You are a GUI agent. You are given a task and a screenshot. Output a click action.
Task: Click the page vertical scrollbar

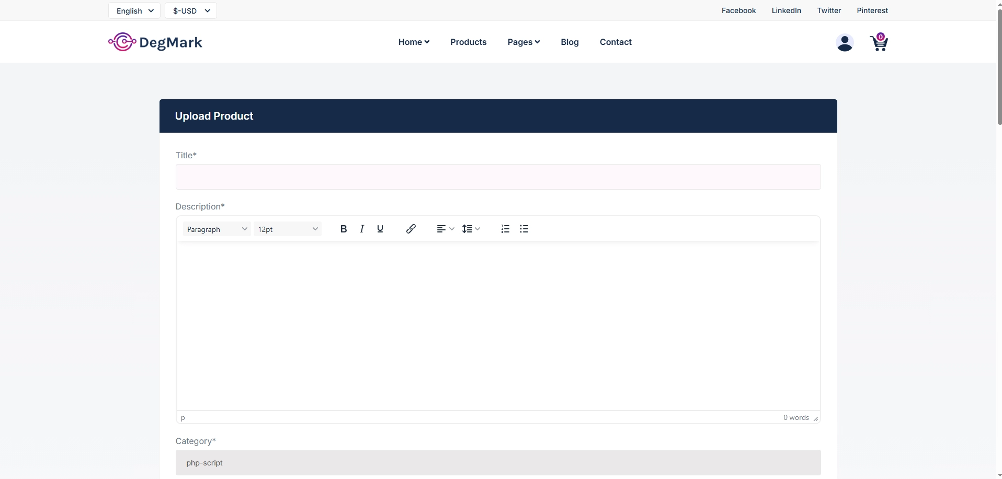tap(999, 67)
